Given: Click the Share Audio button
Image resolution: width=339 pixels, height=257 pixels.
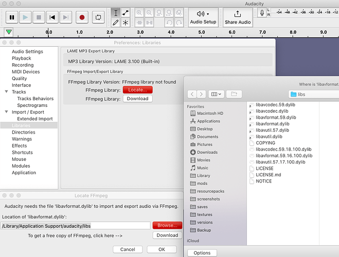Looking at the screenshot, I should coord(238,17).
